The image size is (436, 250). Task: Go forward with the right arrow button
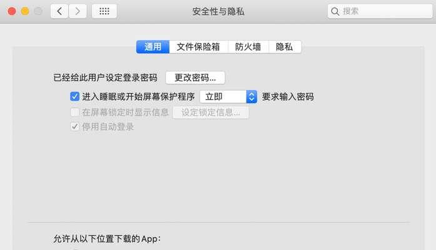pos(78,11)
